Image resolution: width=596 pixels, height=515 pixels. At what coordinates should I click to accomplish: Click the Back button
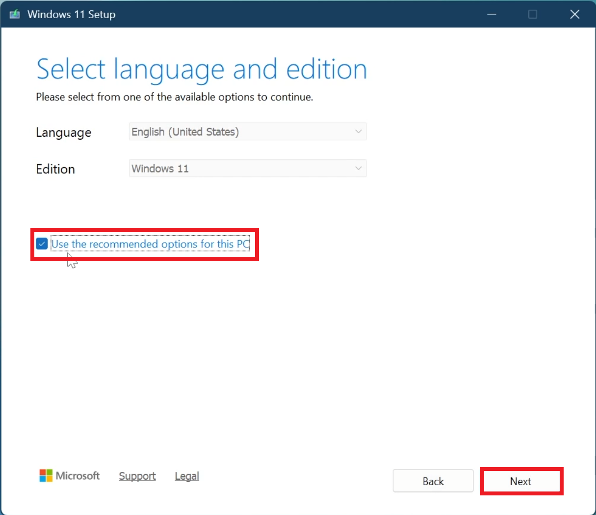[x=433, y=481]
